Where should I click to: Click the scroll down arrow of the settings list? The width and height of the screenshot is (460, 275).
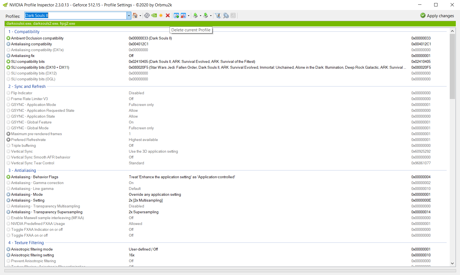point(452,263)
